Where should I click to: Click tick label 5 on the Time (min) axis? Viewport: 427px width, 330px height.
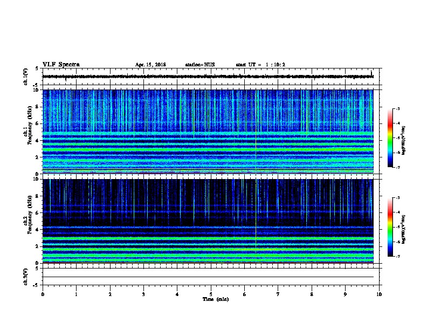click(x=211, y=294)
